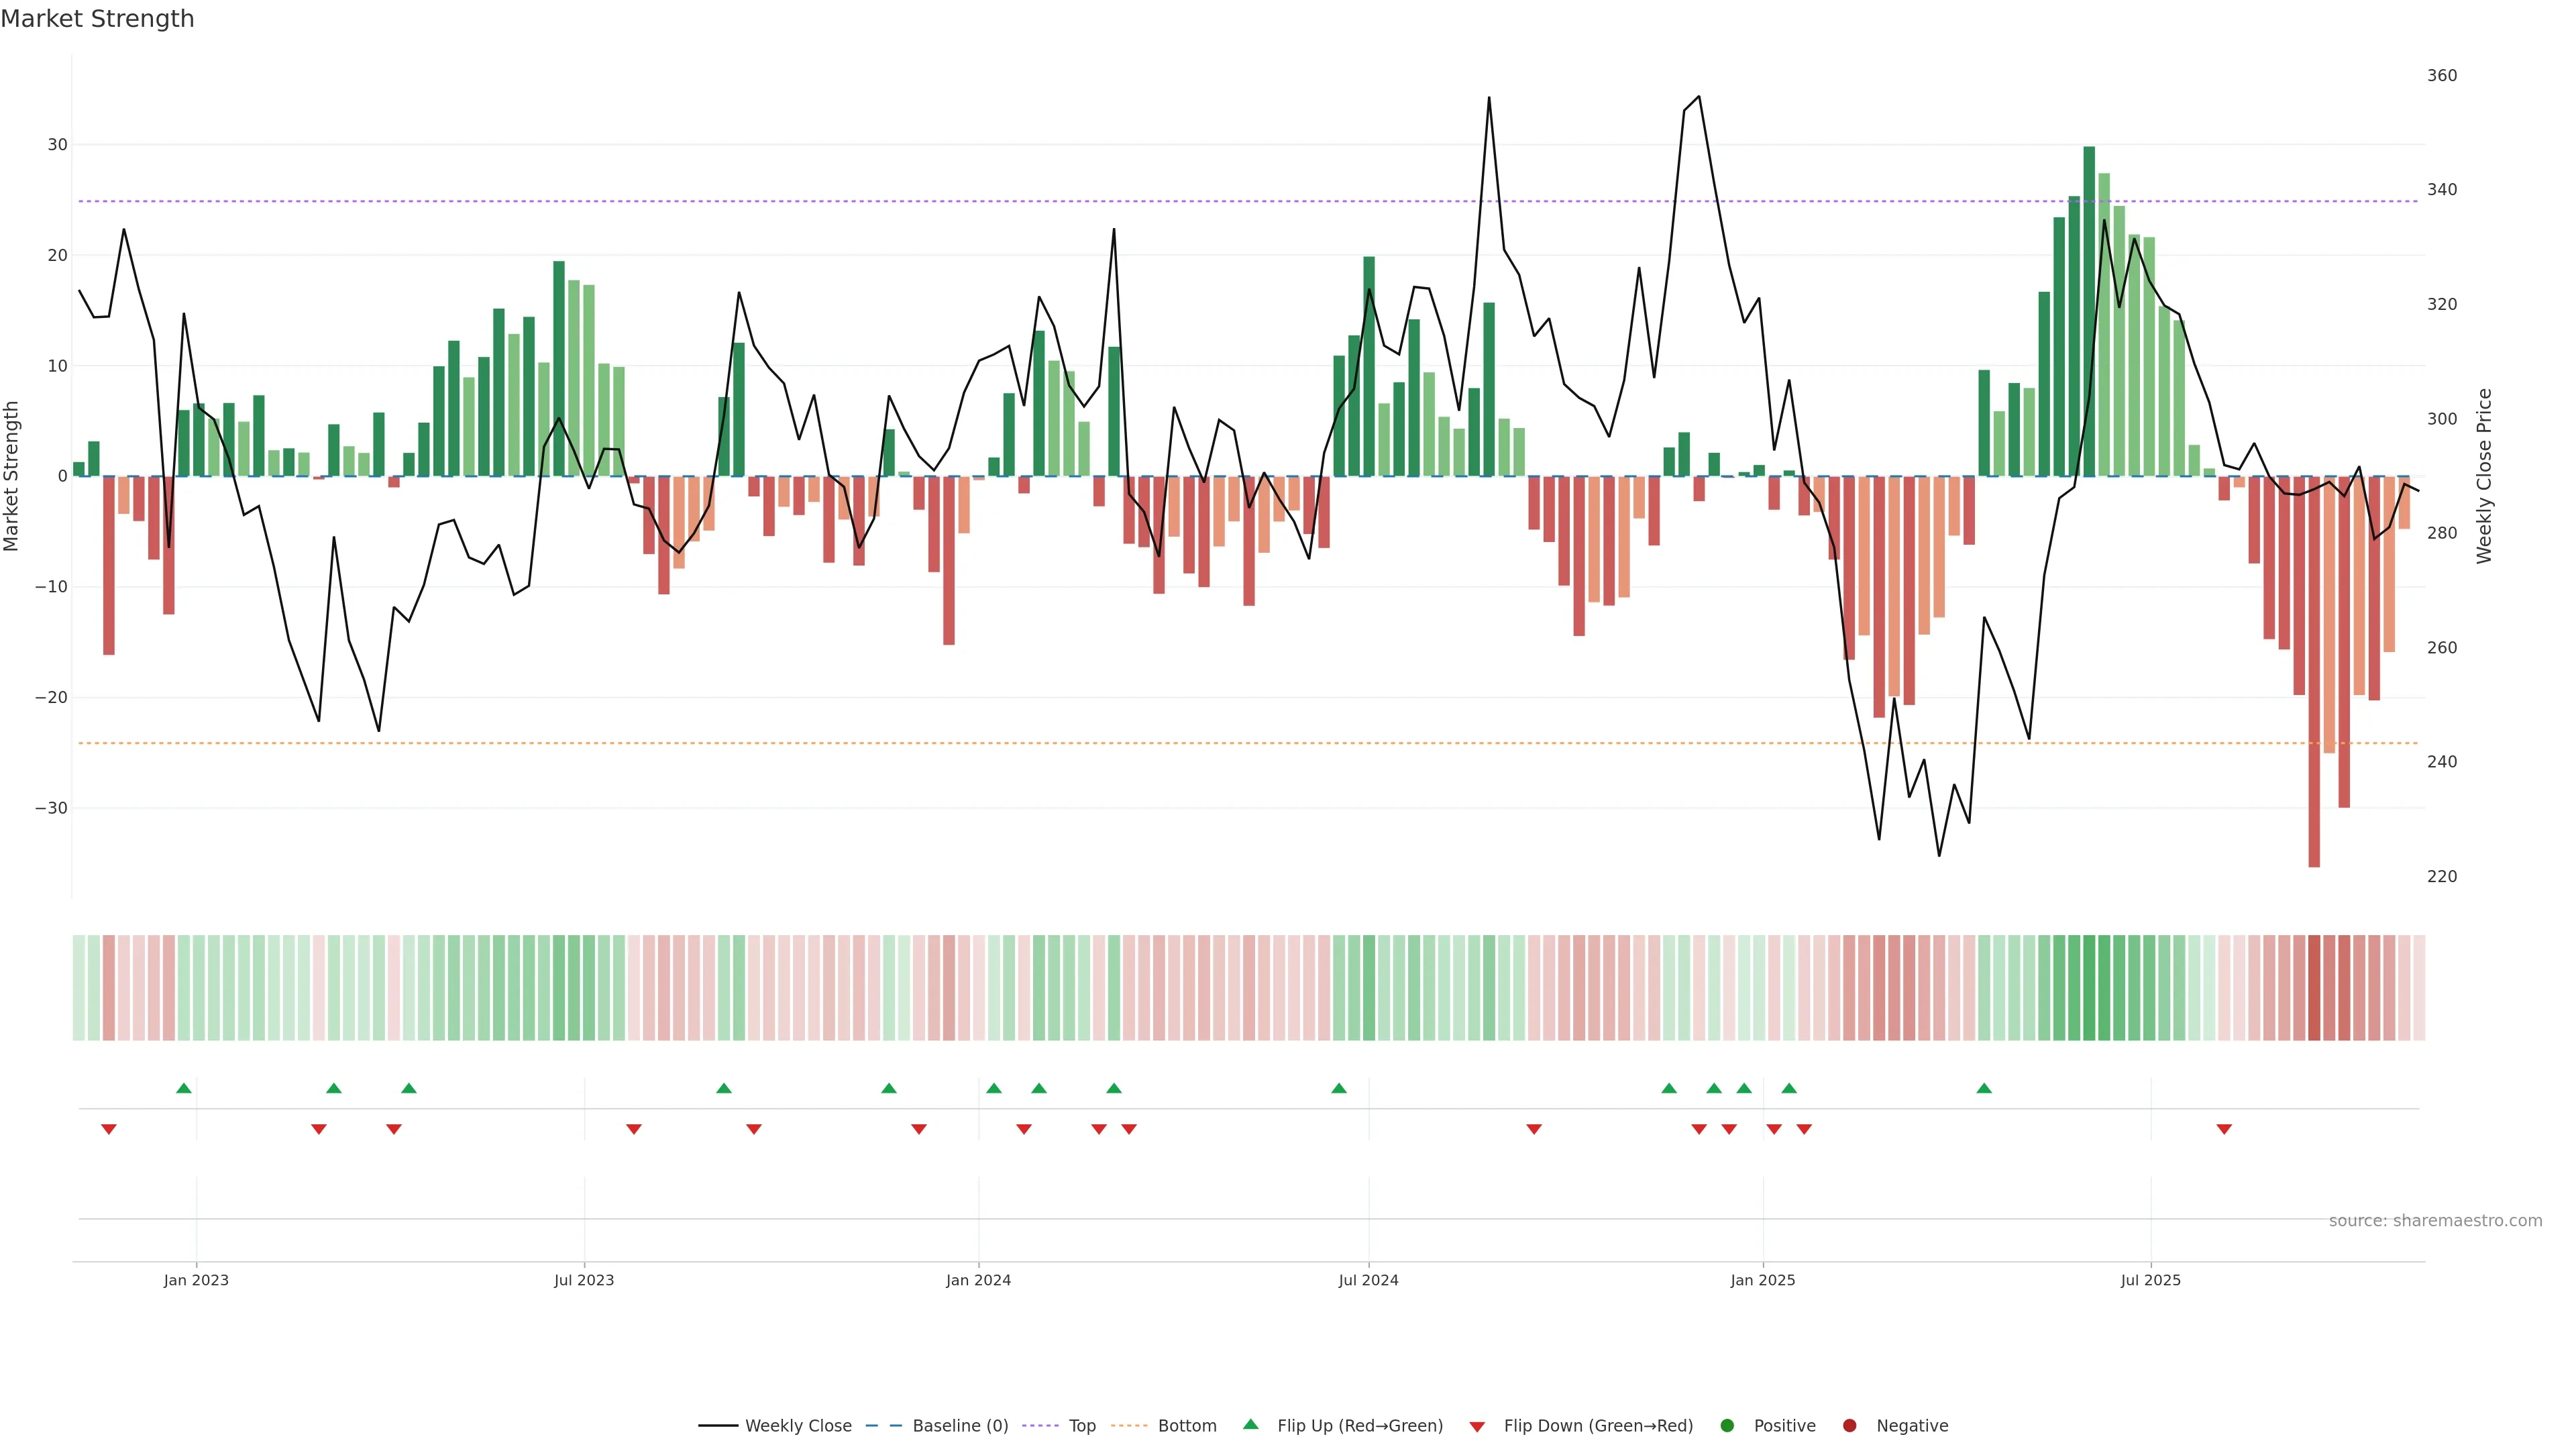
Task: Click the Jul 2024 x-axis label
Action: (1368, 1280)
